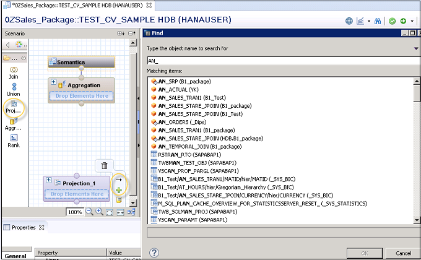Choose the Rank node in palette
Viewport: 421px width, 260px height.
coord(13,141)
